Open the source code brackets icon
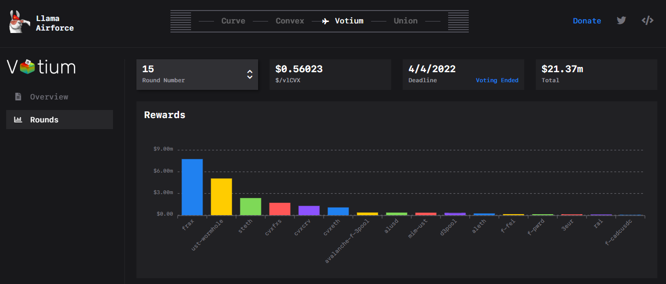The width and height of the screenshot is (666, 284). pyautogui.click(x=647, y=21)
